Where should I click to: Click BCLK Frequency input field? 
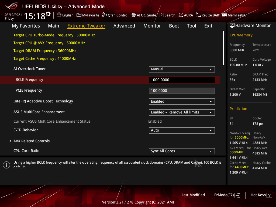click(182, 80)
